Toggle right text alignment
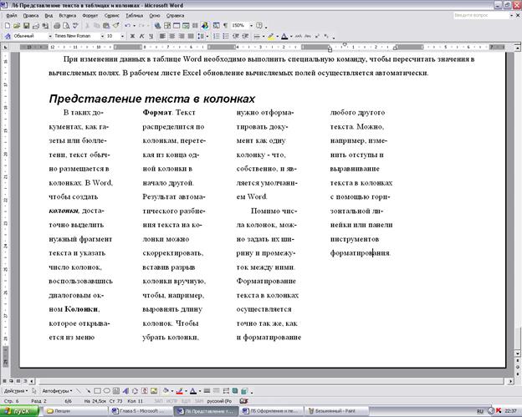522x417 pixels. click(x=182, y=36)
